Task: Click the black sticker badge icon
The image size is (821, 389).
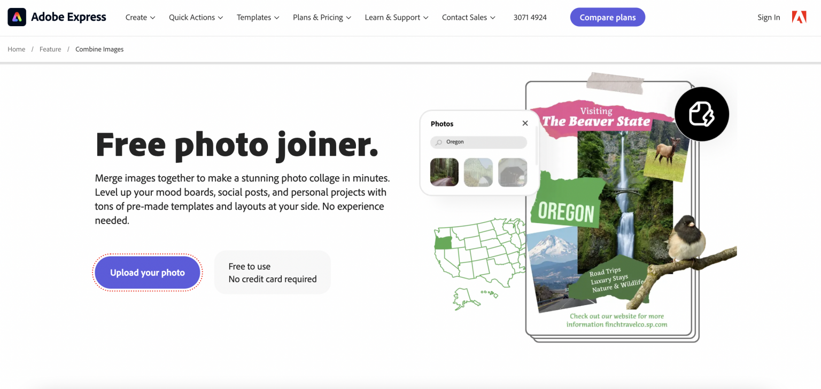Action: point(701,114)
